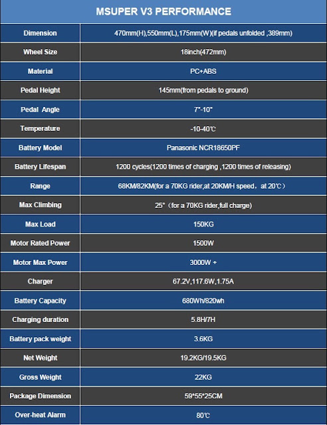The width and height of the screenshot is (327, 425).
Task: Select the Panasonic NCR18650PF battery model value
Action: [203, 147]
